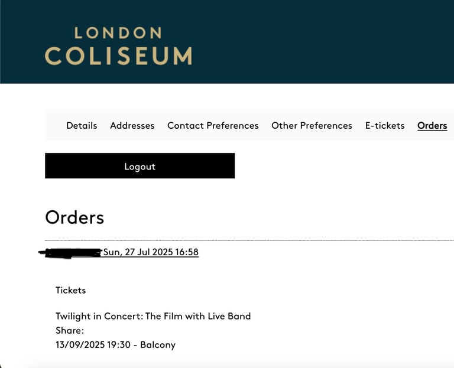454x368 pixels.
Task: Click the 13/09/2025 19:30 Balcony line
Action: [x=115, y=345]
